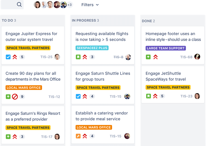This screenshot has width=206, height=146.
Task: Click assignee avatar on TIS-23 card
Action: pyautogui.click(x=197, y=96)
